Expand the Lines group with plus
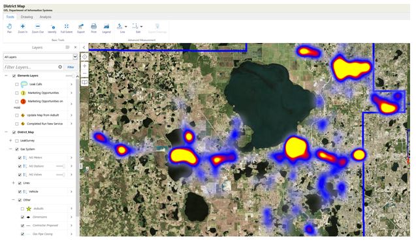The image size is (416, 243). point(13,183)
